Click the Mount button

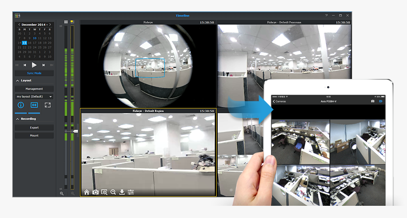(x=34, y=136)
